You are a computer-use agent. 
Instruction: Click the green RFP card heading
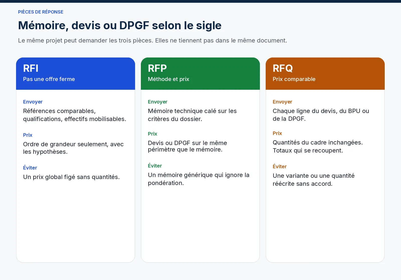pos(157,68)
